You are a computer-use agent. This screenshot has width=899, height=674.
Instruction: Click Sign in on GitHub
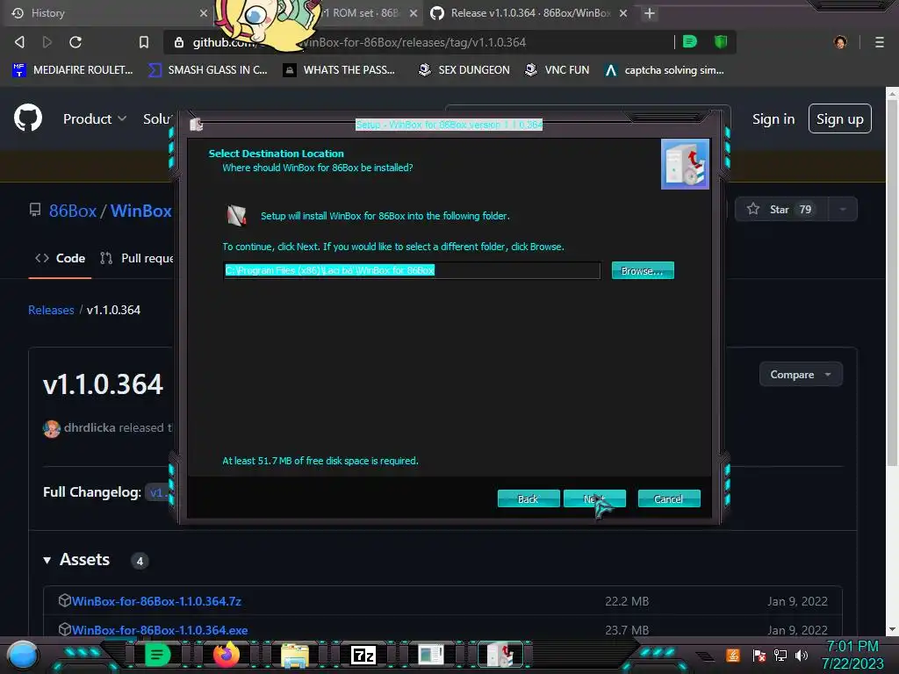click(x=773, y=118)
